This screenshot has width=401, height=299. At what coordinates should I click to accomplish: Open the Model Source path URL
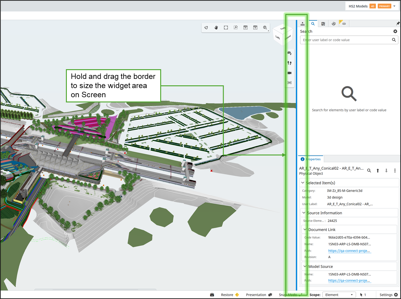[x=349, y=281]
